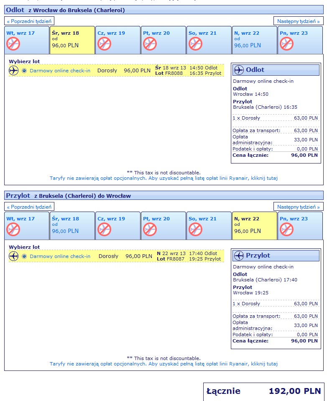The width and height of the screenshot is (327, 401).
Task: Go to next week for outbound flights
Action: (x=299, y=21)
